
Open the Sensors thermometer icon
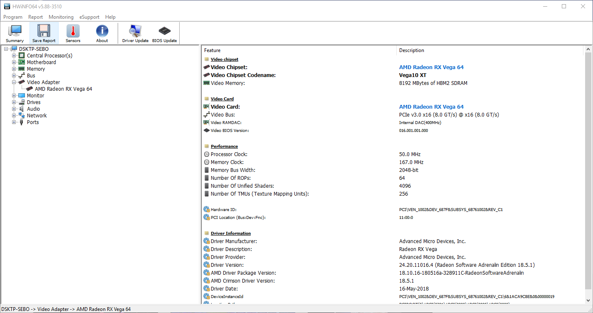[x=73, y=33]
